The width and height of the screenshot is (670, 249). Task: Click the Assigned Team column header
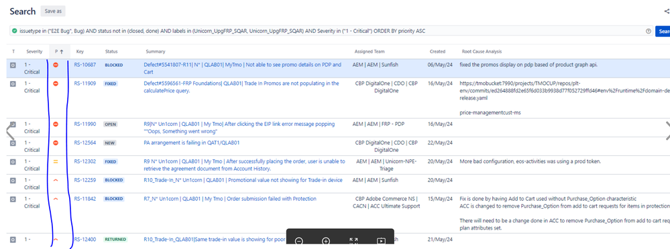pyautogui.click(x=370, y=52)
